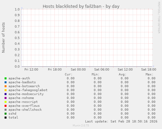This screenshot has width=162, height=129.
Task: Click the chart title Hosts blacklisted by fail2ban
Action: [81, 6]
